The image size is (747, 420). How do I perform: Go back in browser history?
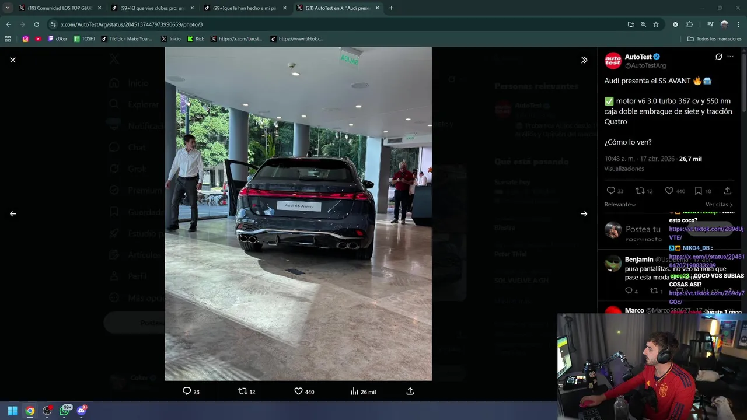(8, 24)
